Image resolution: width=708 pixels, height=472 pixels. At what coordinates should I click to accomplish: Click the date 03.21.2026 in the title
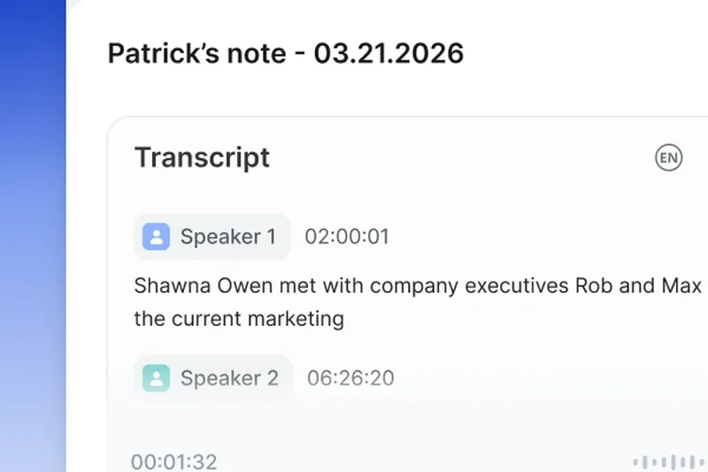pos(389,53)
